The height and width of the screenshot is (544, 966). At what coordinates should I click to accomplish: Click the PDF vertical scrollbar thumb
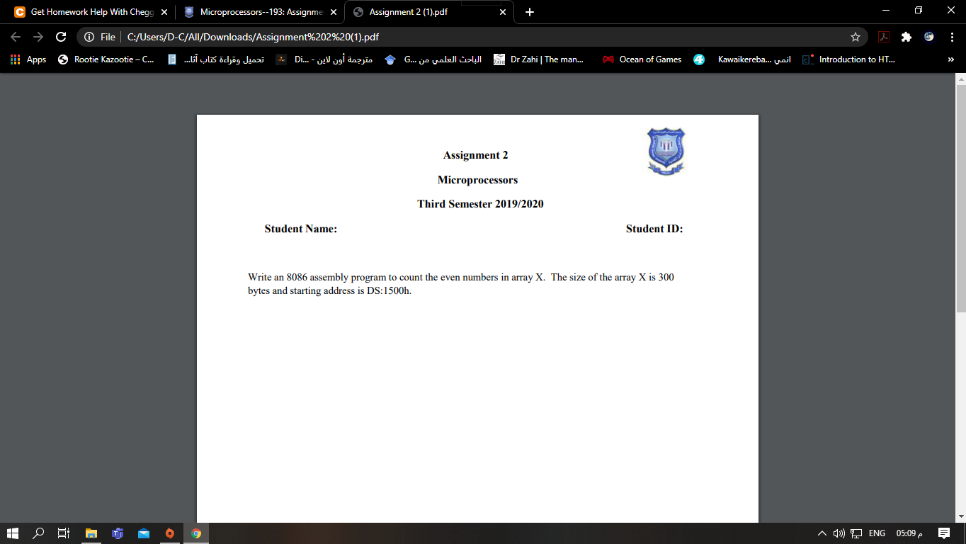960,198
